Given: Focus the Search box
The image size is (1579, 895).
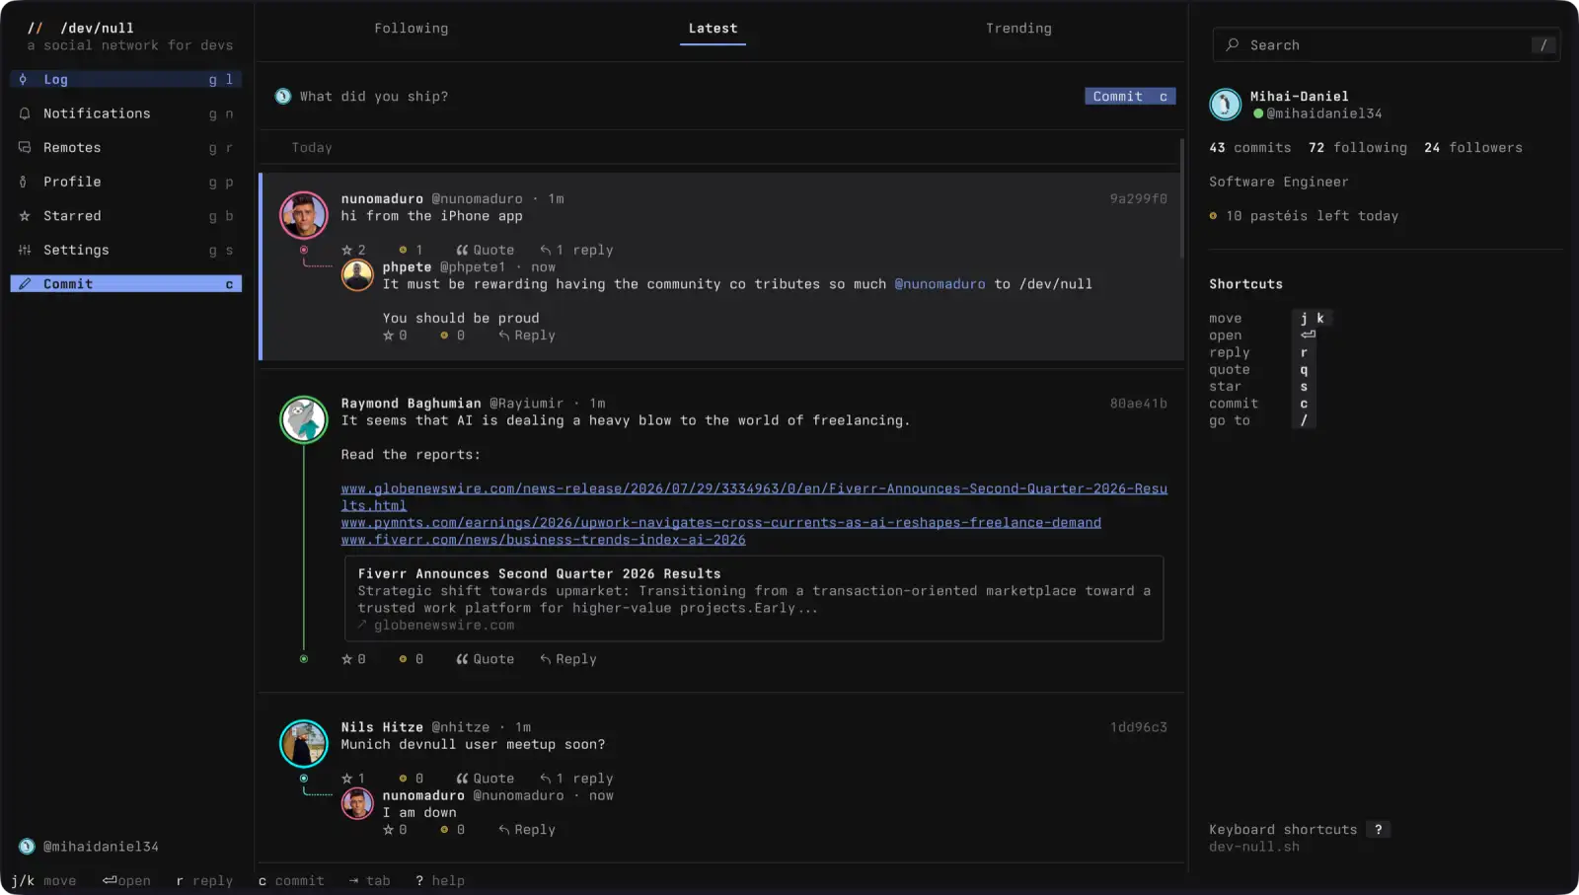Looking at the screenshot, I should pyautogui.click(x=1386, y=45).
